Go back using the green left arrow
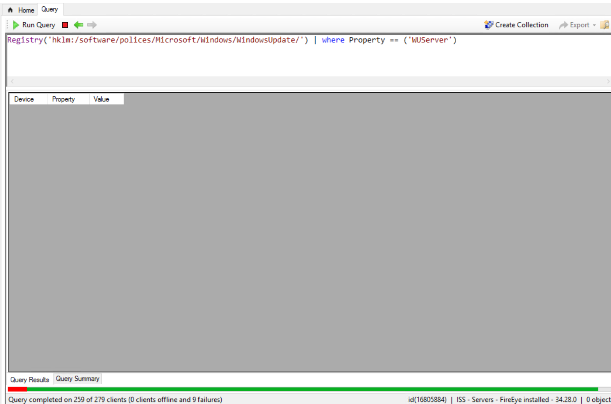The height and width of the screenshot is (404, 611). coord(78,25)
